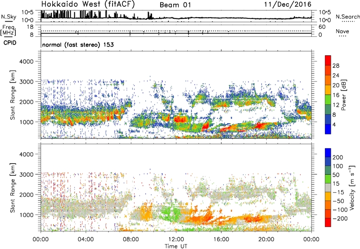
Task: Click the '12:00' time tick label
Action: [176, 240]
